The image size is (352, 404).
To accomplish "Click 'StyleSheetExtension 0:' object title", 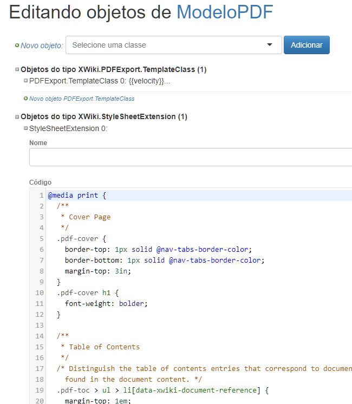I will pyautogui.click(x=68, y=128).
